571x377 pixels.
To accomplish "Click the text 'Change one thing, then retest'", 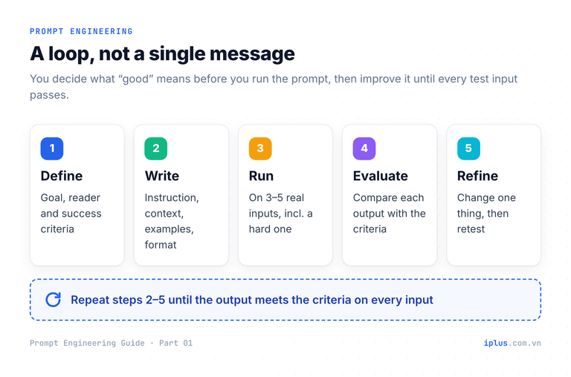I will tap(486, 214).
